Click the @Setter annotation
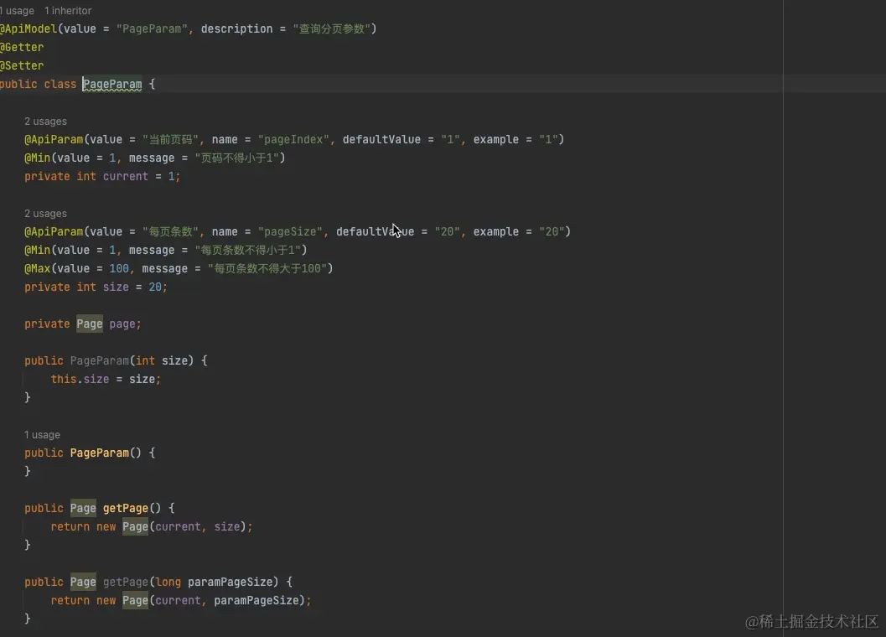 [x=22, y=65]
